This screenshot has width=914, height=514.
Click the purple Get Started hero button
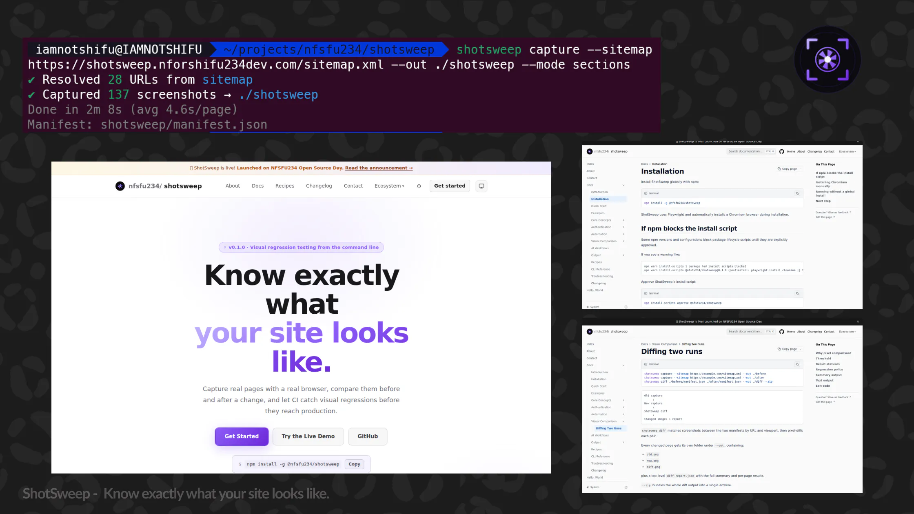(x=242, y=436)
